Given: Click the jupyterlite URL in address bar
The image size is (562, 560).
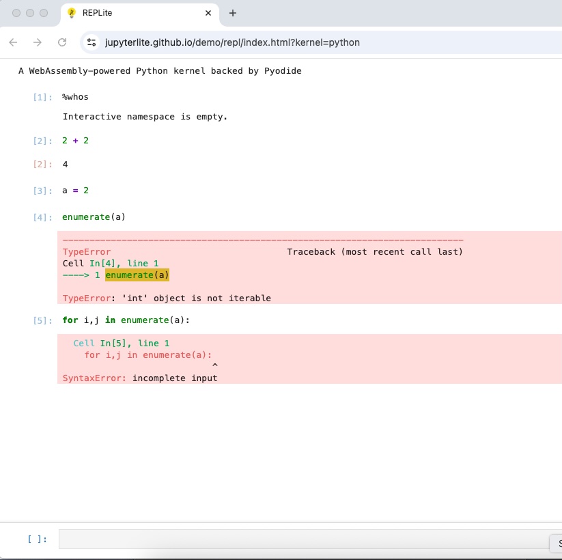Looking at the screenshot, I should click(232, 42).
